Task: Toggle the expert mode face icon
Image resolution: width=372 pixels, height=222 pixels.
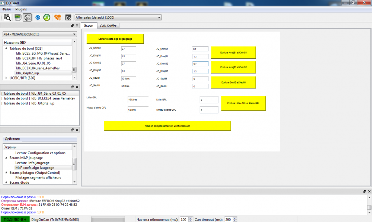Action: click(x=27, y=17)
